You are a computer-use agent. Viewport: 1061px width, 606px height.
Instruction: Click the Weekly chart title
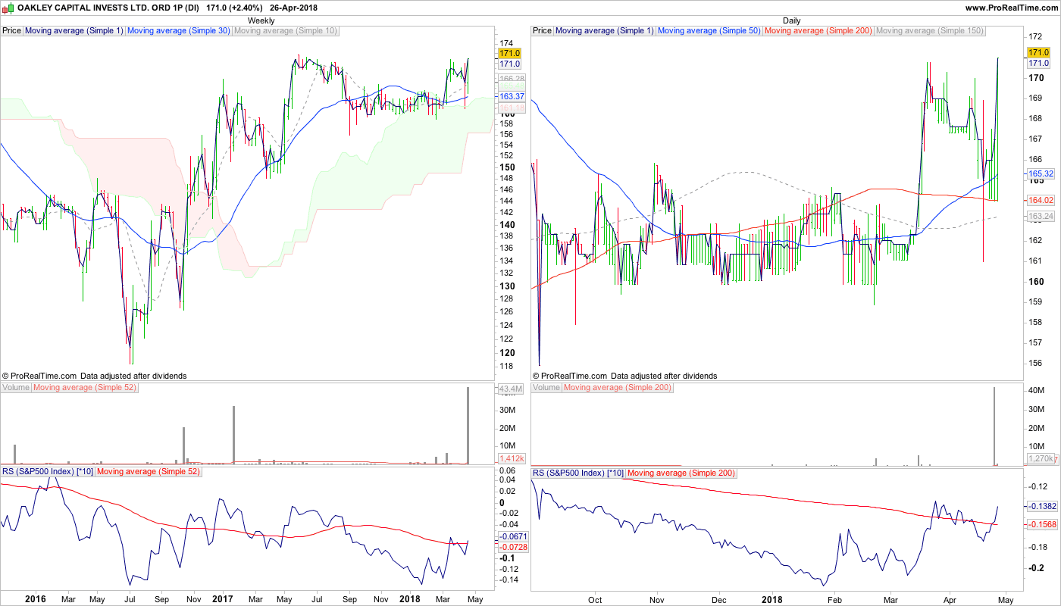click(x=261, y=20)
